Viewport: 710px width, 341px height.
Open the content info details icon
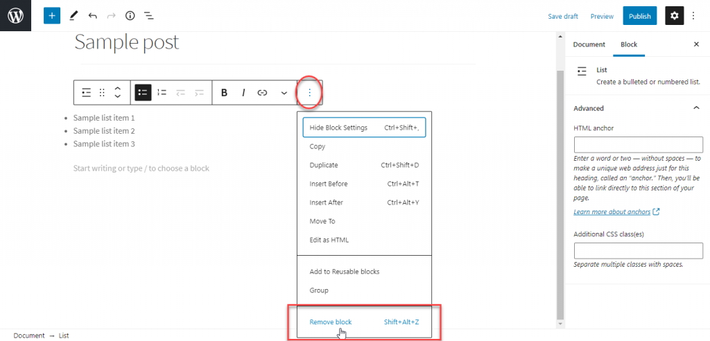(130, 16)
